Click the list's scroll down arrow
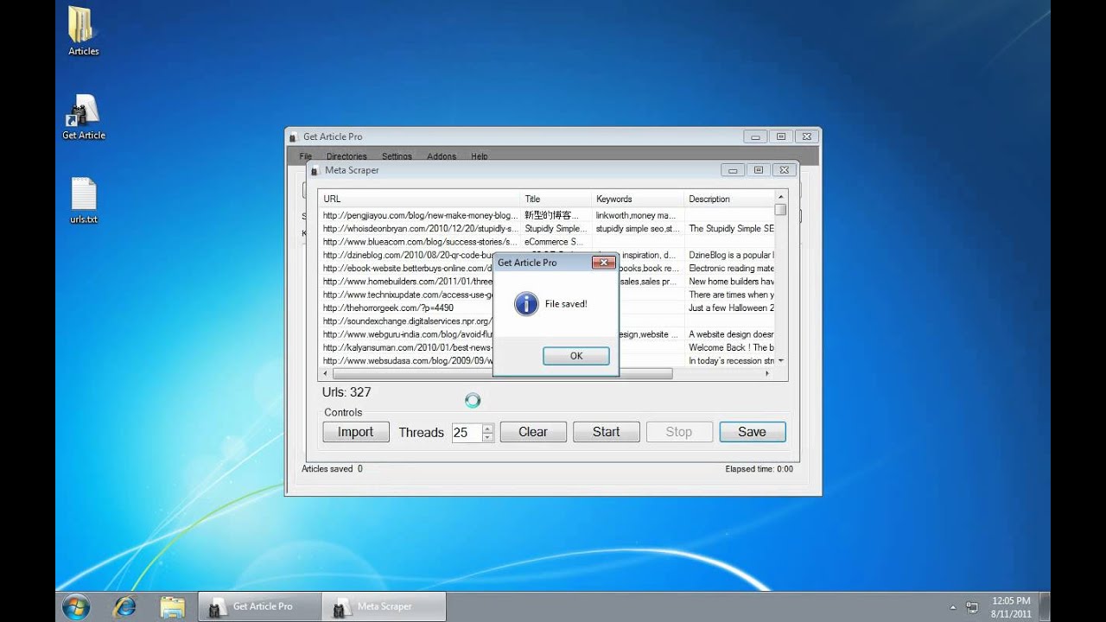This screenshot has width=1106, height=622. tap(780, 360)
